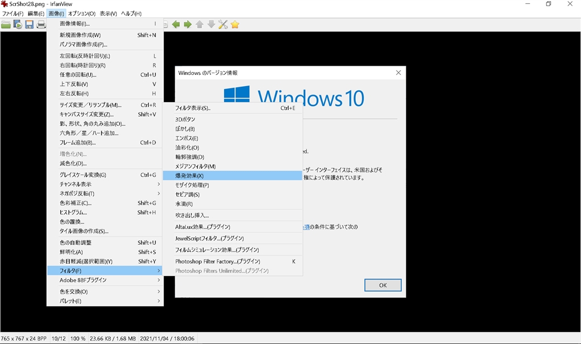Apply エンボス(E) filter
The width and height of the screenshot is (581, 344).
click(x=233, y=138)
